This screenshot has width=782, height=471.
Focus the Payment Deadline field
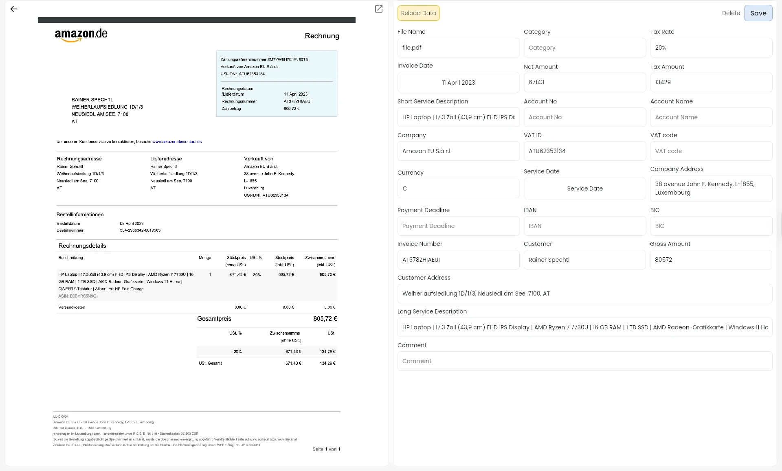click(x=458, y=226)
